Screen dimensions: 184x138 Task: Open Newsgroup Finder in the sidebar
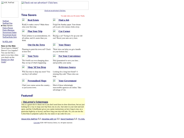(x=10, y=32)
